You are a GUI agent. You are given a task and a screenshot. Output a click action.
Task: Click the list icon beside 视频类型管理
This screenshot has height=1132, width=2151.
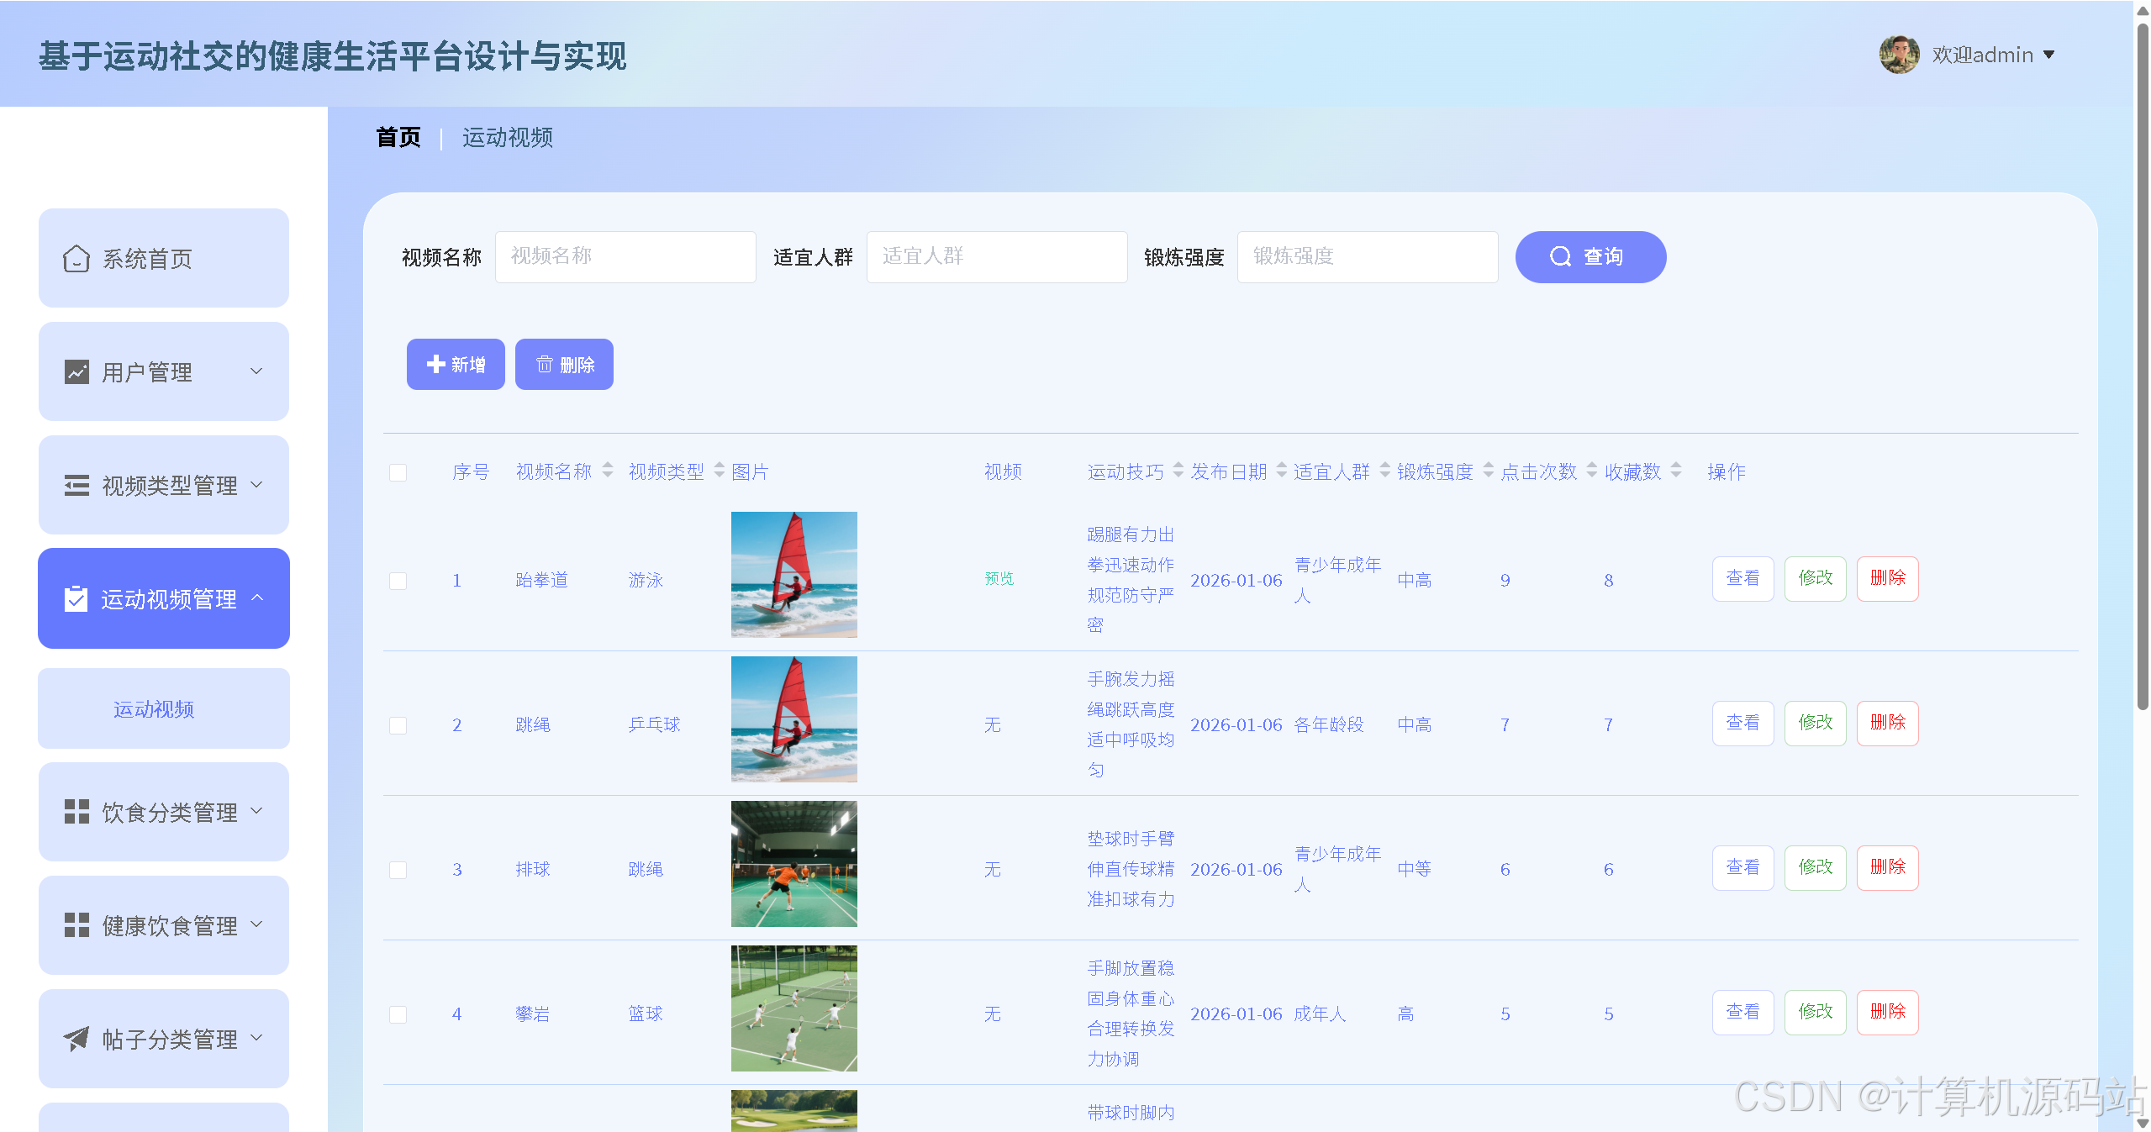[76, 485]
